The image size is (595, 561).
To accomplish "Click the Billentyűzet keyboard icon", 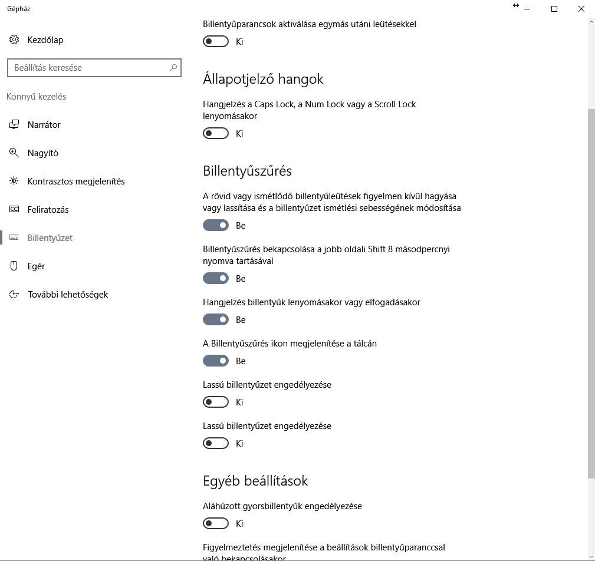I will point(14,237).
